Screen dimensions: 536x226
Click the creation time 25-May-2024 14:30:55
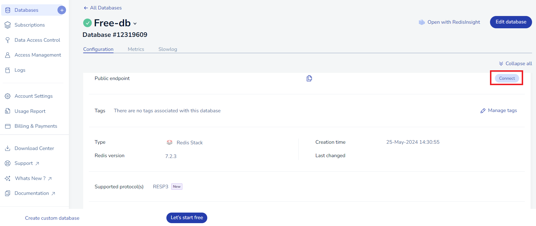point(413,142)
